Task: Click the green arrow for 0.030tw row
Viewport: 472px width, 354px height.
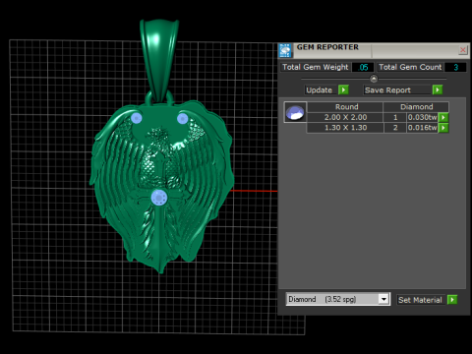Action: [x=443, y=117]
